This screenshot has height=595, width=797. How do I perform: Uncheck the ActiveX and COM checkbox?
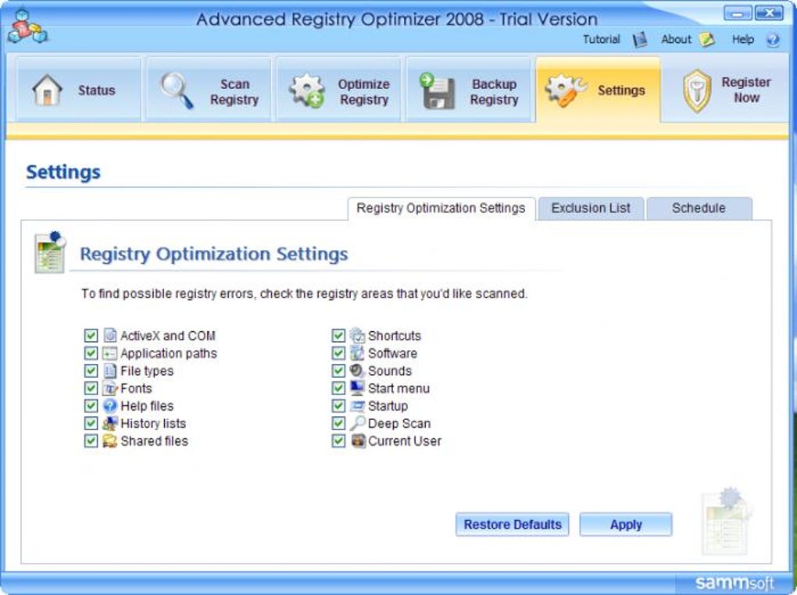point(91,335)
